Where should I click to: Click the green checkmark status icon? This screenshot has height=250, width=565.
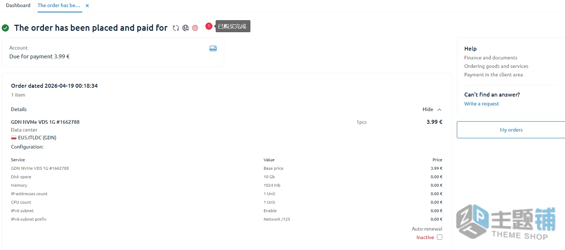click(5, 28)
